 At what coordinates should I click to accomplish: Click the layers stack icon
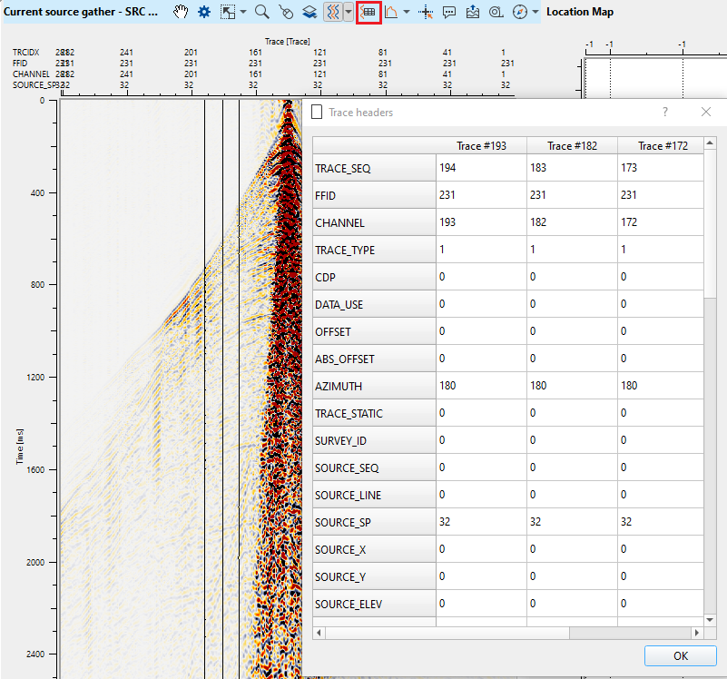pyautogui.click(x=309, y=12)
